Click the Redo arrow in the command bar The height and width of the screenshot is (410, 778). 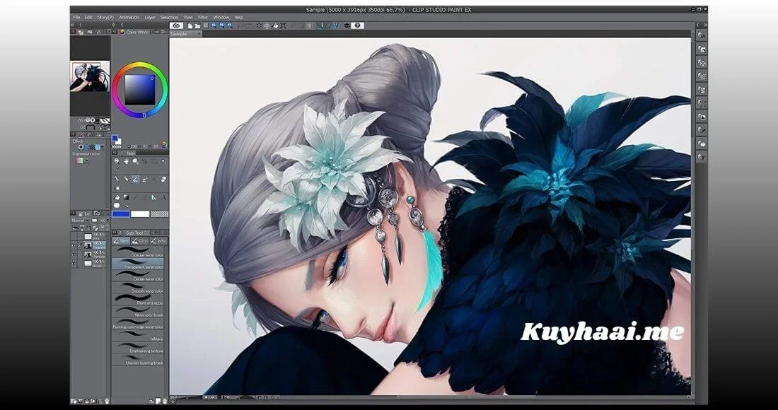click(x=248, y=25)
